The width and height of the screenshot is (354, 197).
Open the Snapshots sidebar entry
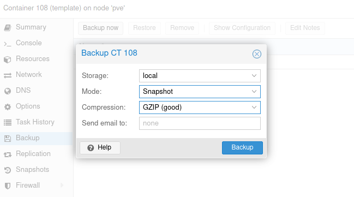(x=36, y=170)
